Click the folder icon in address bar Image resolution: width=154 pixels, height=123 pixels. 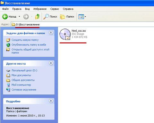coord(13,25)
